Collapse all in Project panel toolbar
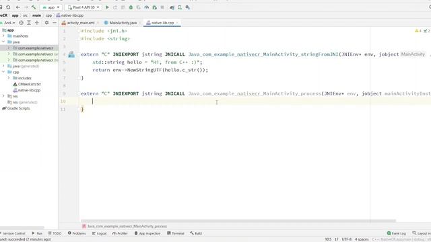Viewport: 431px width, 242px height. pos(37,23)
